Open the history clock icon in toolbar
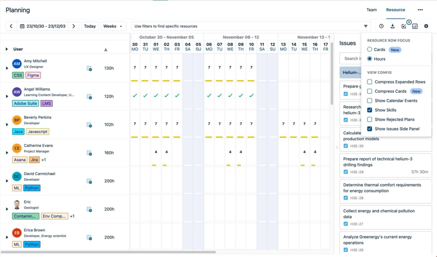This screenshot has width=437, height=257. (381, 26)
